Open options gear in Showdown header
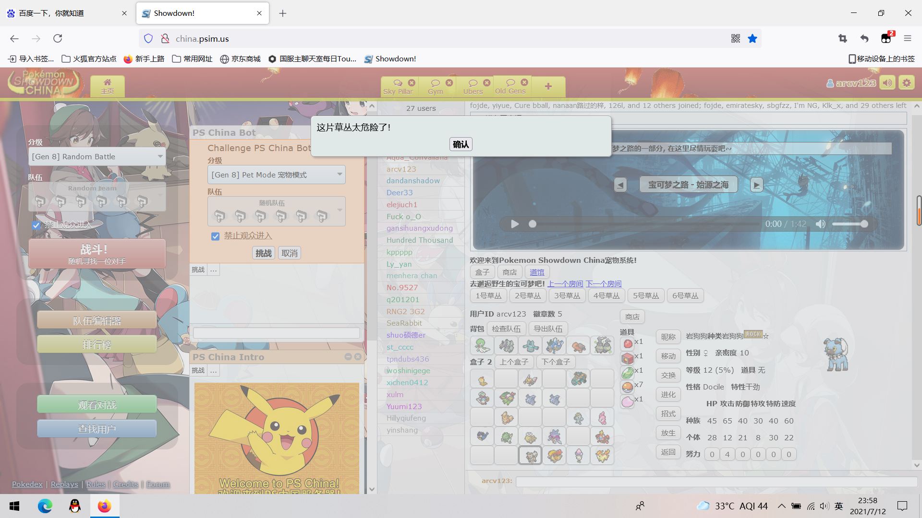 tap(907, 83)
